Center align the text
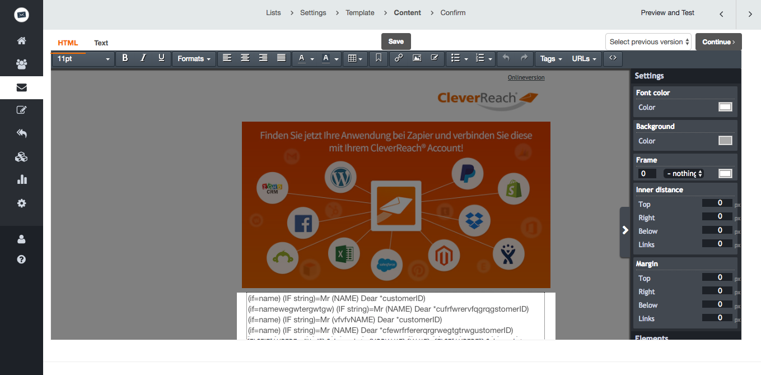Image resolution: width=761 pixels, height=375 pixels. 245,58
